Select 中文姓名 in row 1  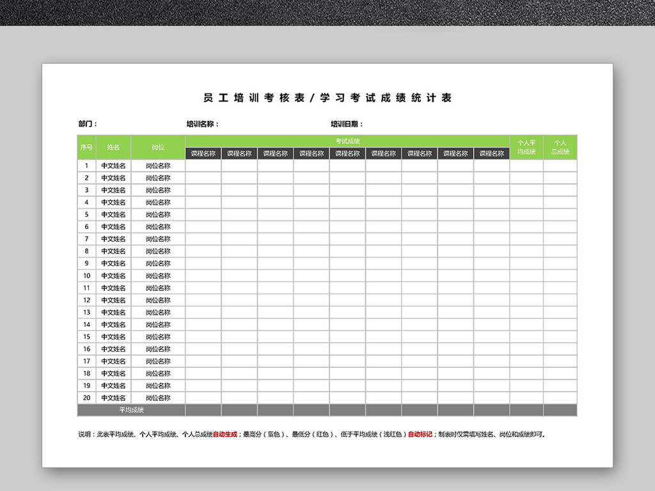coord(114,165)
